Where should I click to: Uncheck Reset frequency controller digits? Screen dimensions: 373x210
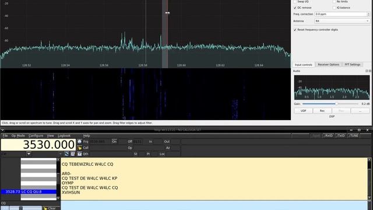point(295,30)
